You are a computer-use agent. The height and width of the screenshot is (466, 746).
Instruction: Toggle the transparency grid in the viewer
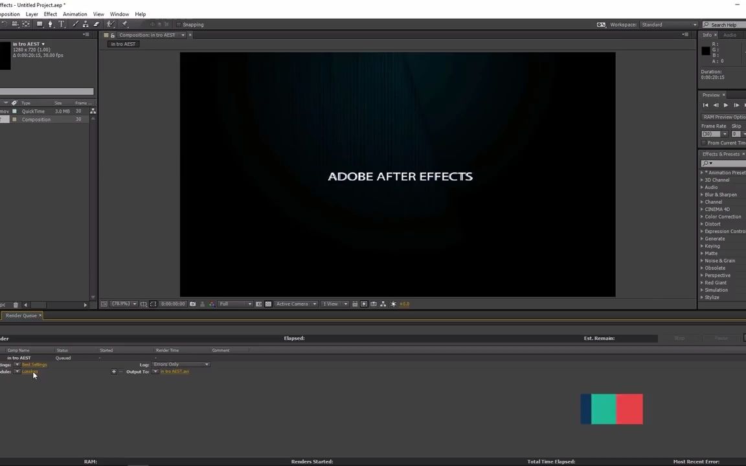(268, 304)
